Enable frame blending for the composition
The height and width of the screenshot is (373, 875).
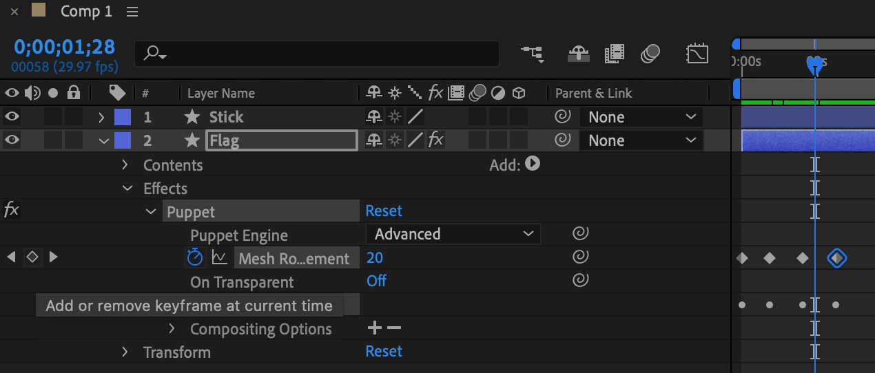coord(614,54)
